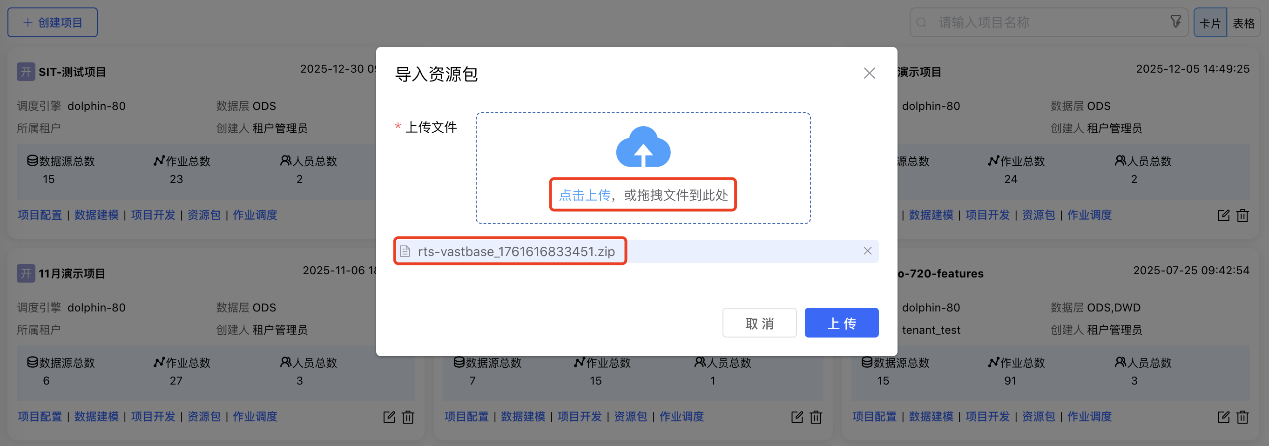This screenshot has height=446, width=1269.
Task: Open the SIT-测试项目 title
Action: tap(73, 72)
